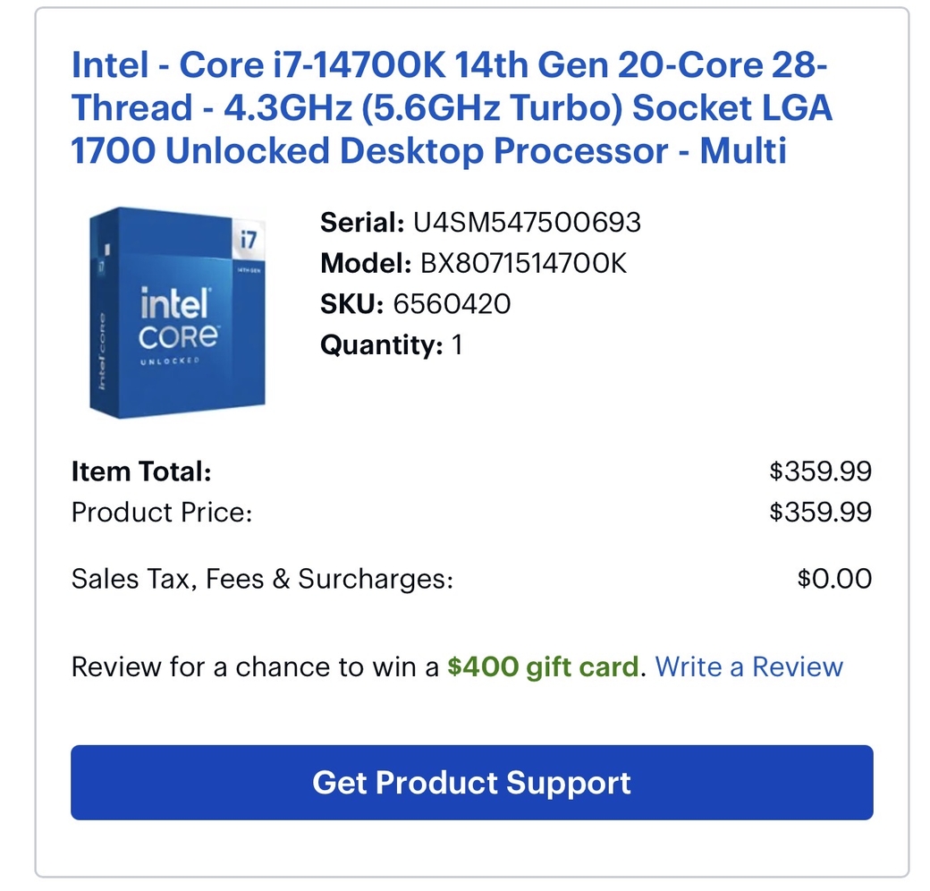The width and height of the screenshot is (930, 891).
Task: Click the i7 badge on product image
Action: 249,239
